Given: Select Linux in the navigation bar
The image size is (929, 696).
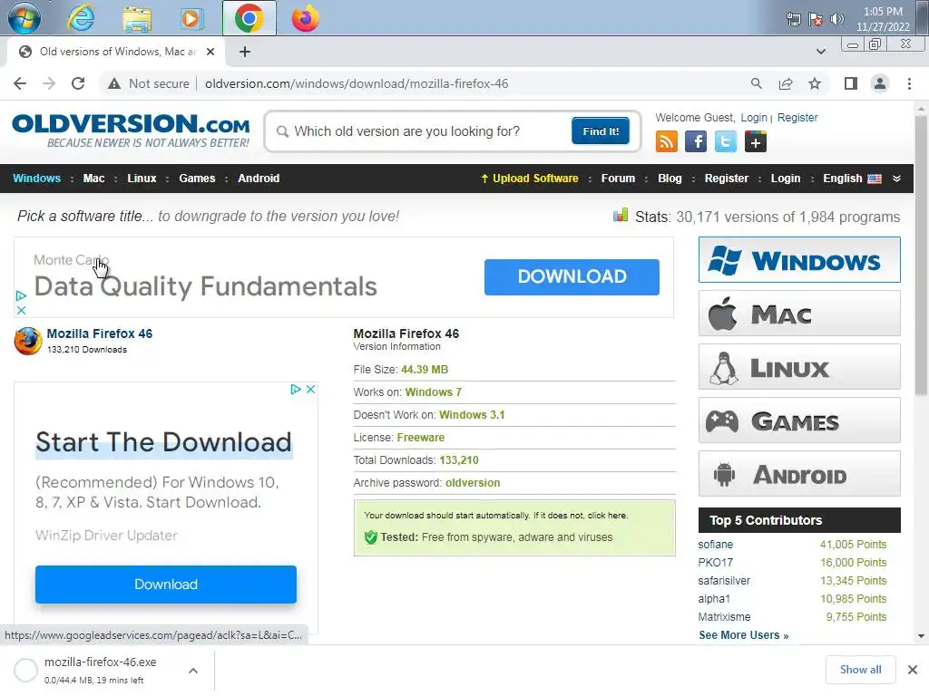Looking at the screenshot, I should 142,179.
